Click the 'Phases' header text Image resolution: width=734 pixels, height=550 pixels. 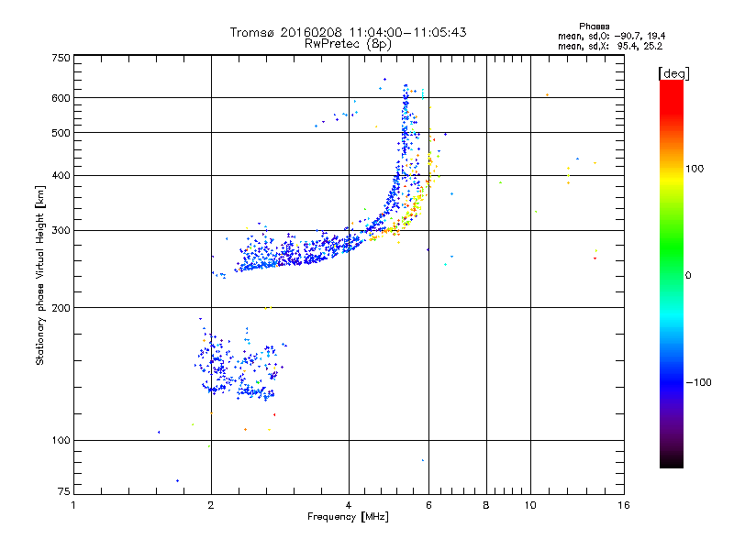point(594,27)
